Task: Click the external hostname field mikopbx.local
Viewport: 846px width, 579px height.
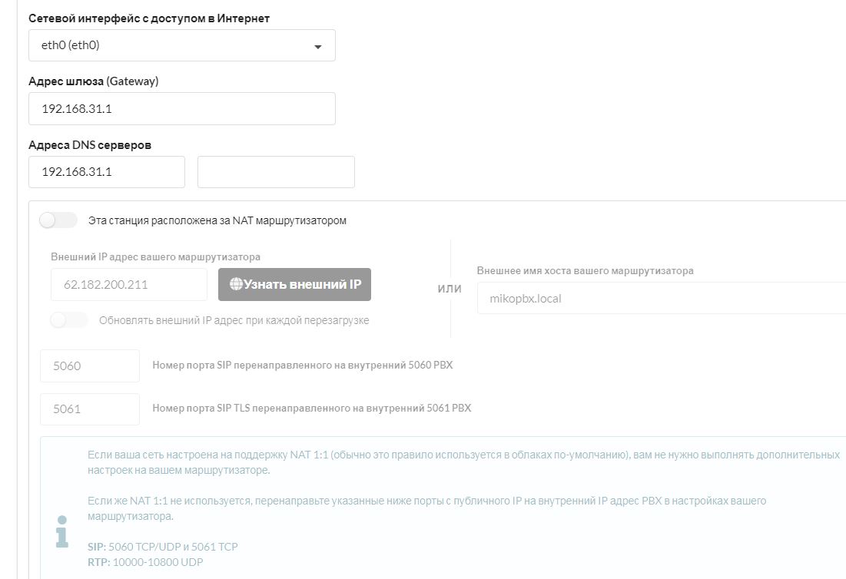Action: point(661,299)
